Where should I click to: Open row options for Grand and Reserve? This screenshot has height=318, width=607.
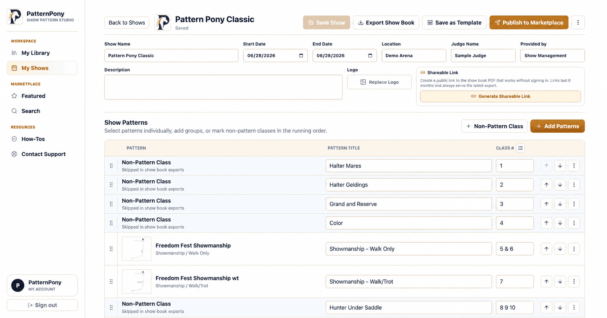pyautogui.click(x=574, y=204)
